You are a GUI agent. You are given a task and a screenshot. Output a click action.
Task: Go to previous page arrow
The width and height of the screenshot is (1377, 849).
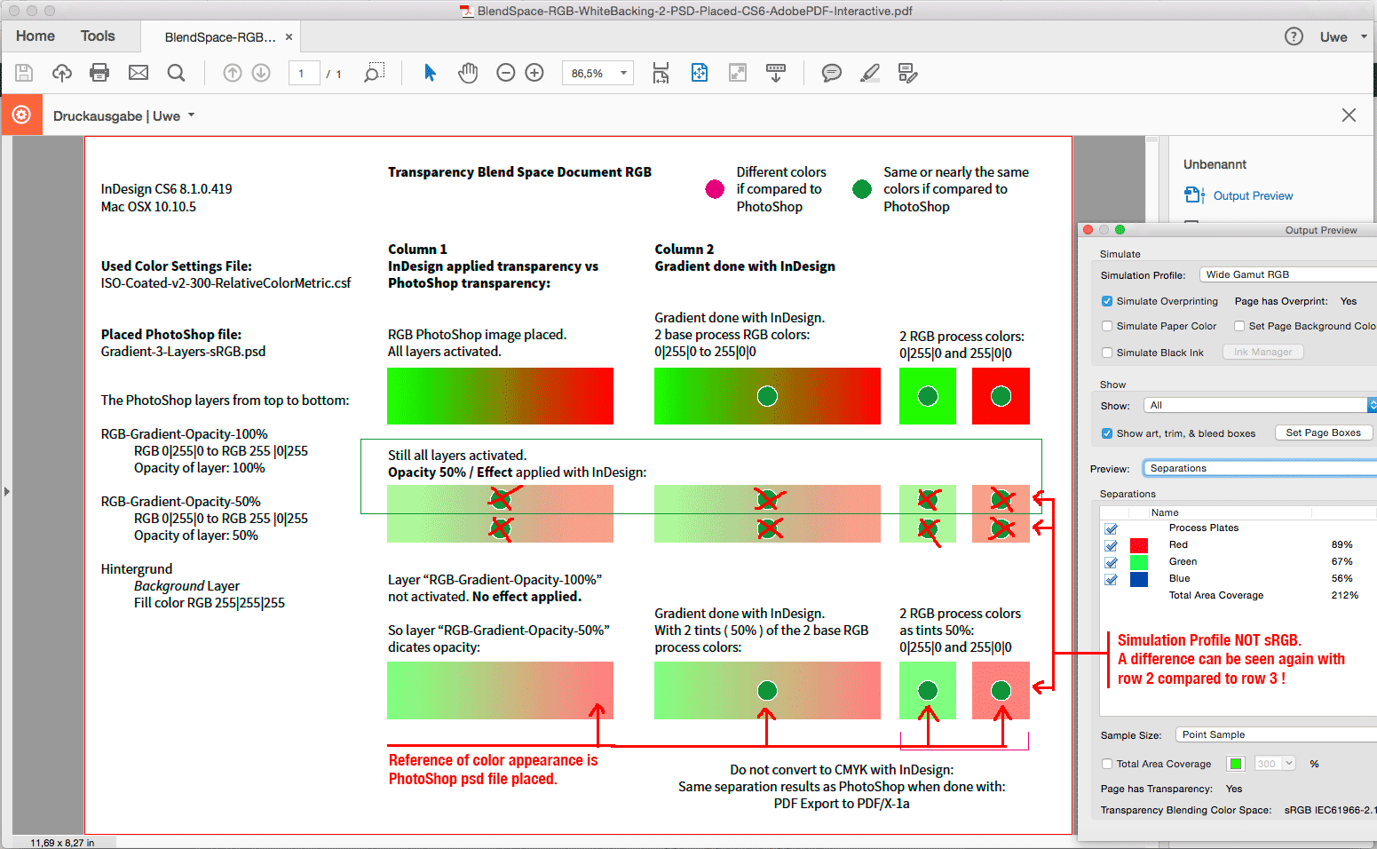click(x=233, y=73)
